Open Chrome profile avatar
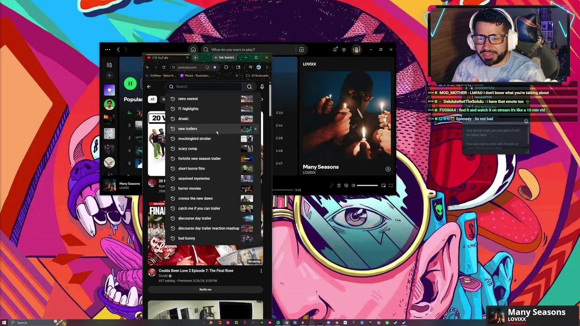The width and height of the screenshot is (580, 326). click(x=259, y=67)
